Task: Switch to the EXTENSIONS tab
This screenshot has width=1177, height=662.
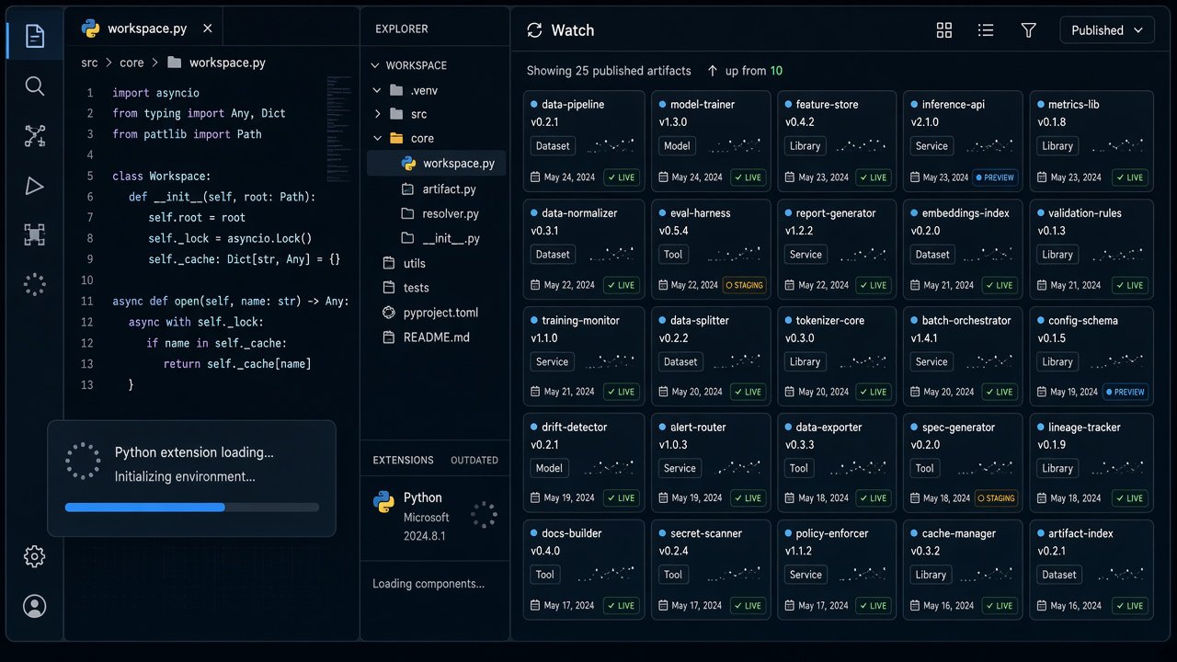Action: (x=403, y=460)
